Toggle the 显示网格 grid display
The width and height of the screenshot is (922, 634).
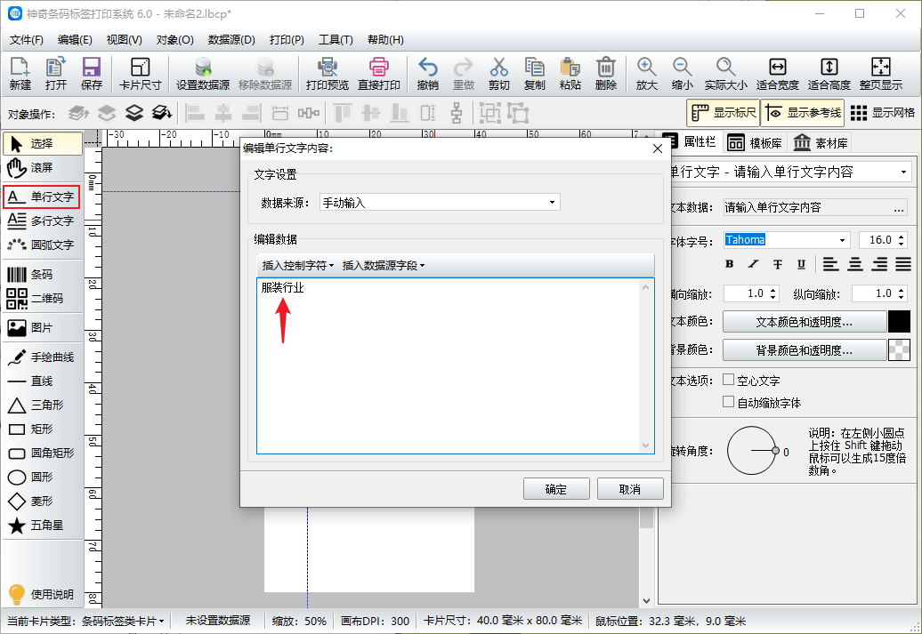pyautogui.click(x=883, y=113)
